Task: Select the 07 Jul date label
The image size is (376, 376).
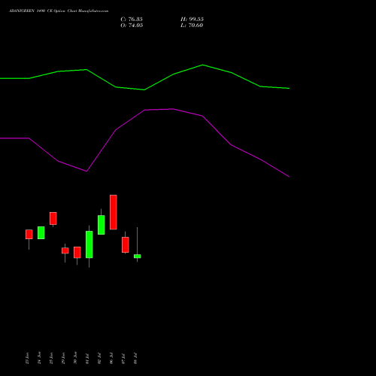Action: pyautogui.click(x=123, y=359)
